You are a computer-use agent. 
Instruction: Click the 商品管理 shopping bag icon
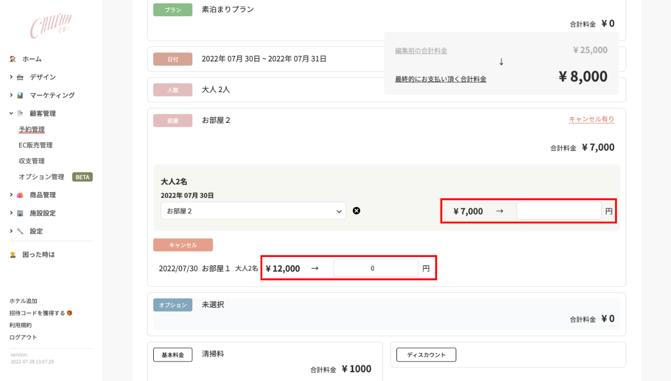tap(20, 195)
